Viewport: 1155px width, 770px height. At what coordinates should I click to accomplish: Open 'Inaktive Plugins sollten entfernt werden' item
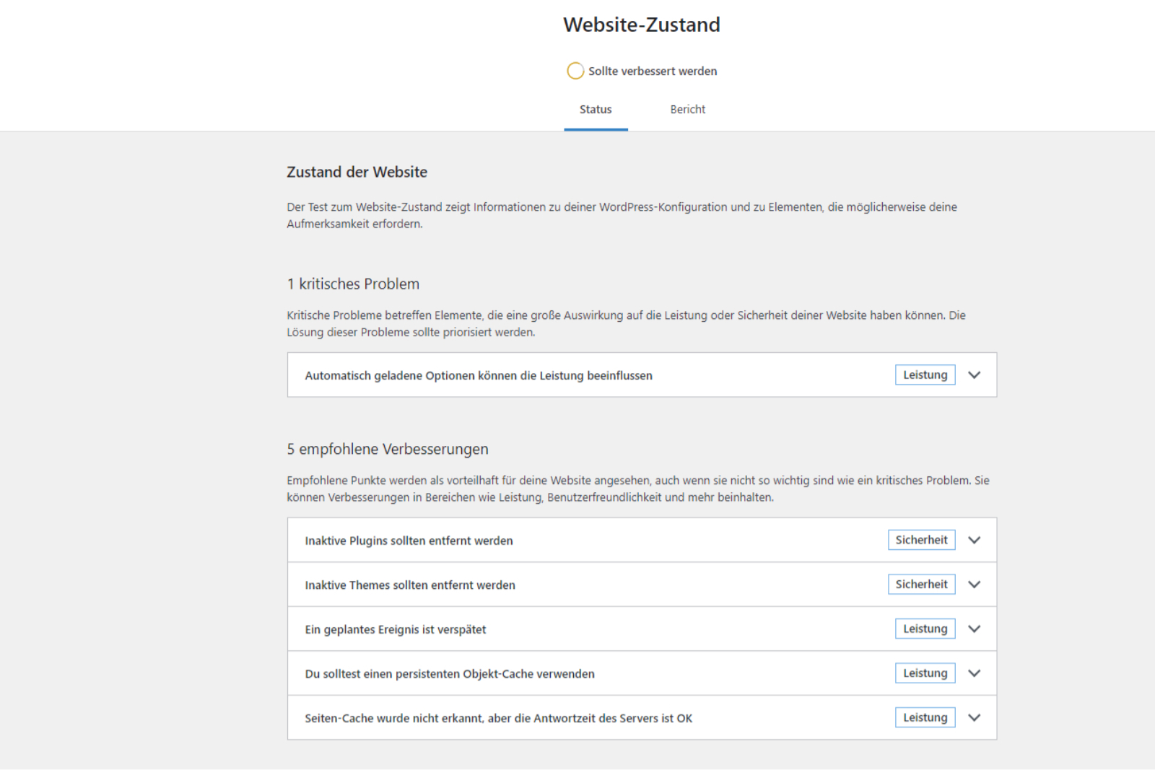pos(409,541)
